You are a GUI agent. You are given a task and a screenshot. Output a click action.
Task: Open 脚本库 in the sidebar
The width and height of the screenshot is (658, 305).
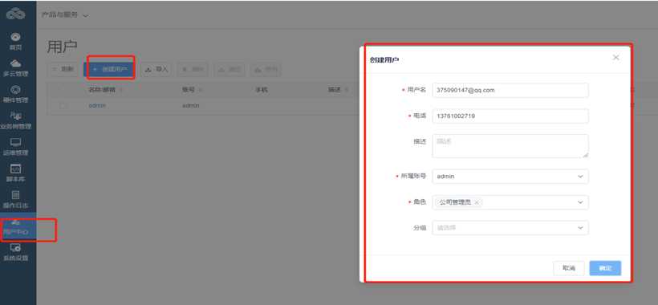[x=16, y=173]
